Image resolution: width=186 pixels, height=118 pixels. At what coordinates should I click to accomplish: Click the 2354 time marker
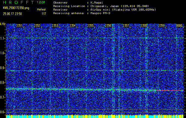click(72, 26)
